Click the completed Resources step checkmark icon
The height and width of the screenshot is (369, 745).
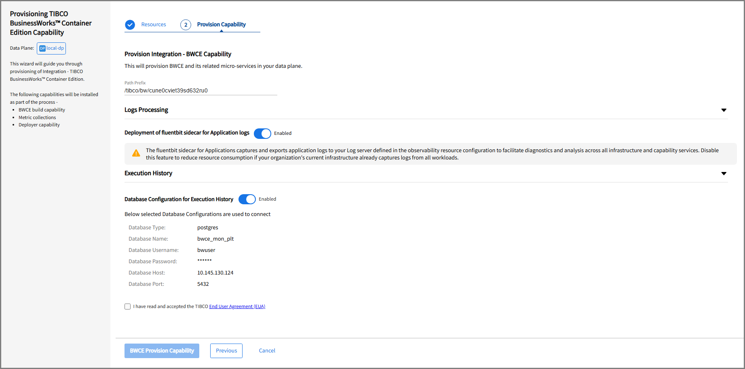[130, 25]
